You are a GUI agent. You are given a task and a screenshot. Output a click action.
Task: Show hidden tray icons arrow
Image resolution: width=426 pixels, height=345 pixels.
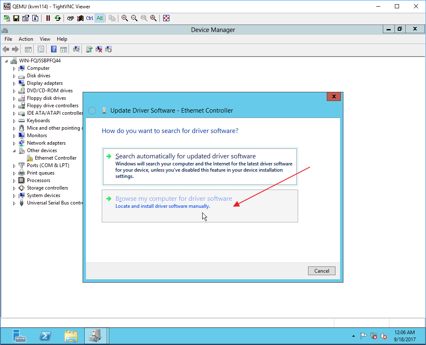[x=353, y=336]
